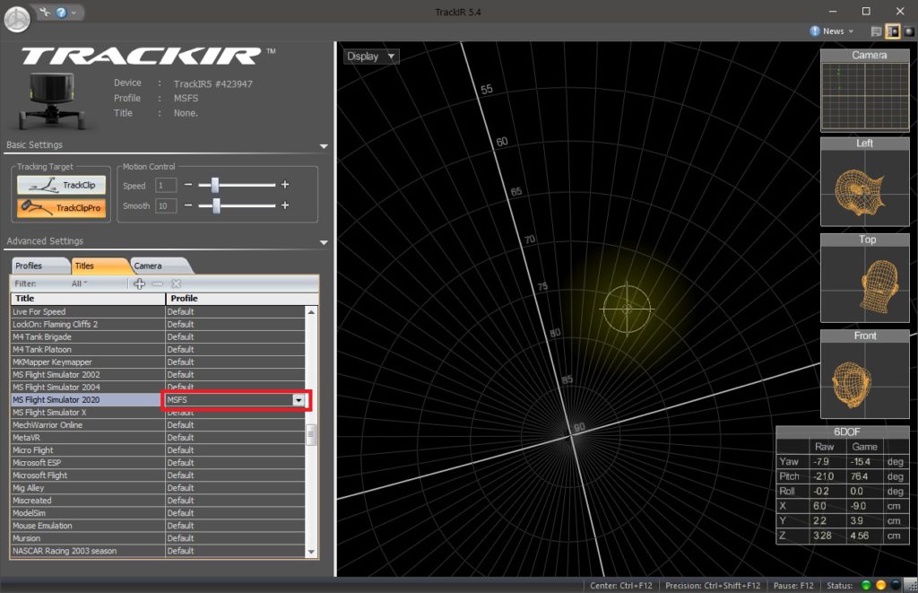Increase Speed with the plus icon
The width and height of the screenshot is (918, 593).
coord(285,185)
